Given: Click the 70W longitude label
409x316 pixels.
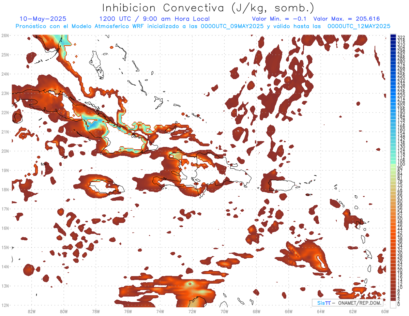Looking at the screenshot, I should click(224, 311).
